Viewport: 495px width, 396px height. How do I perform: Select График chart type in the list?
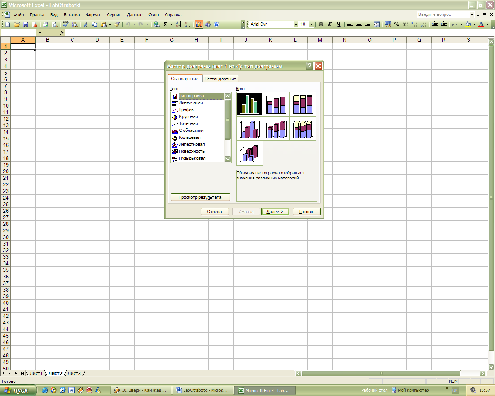[186, 110]
